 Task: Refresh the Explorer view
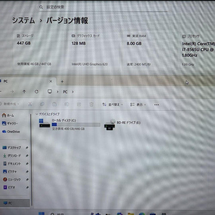pyautogui.click(x=37, y=92)
